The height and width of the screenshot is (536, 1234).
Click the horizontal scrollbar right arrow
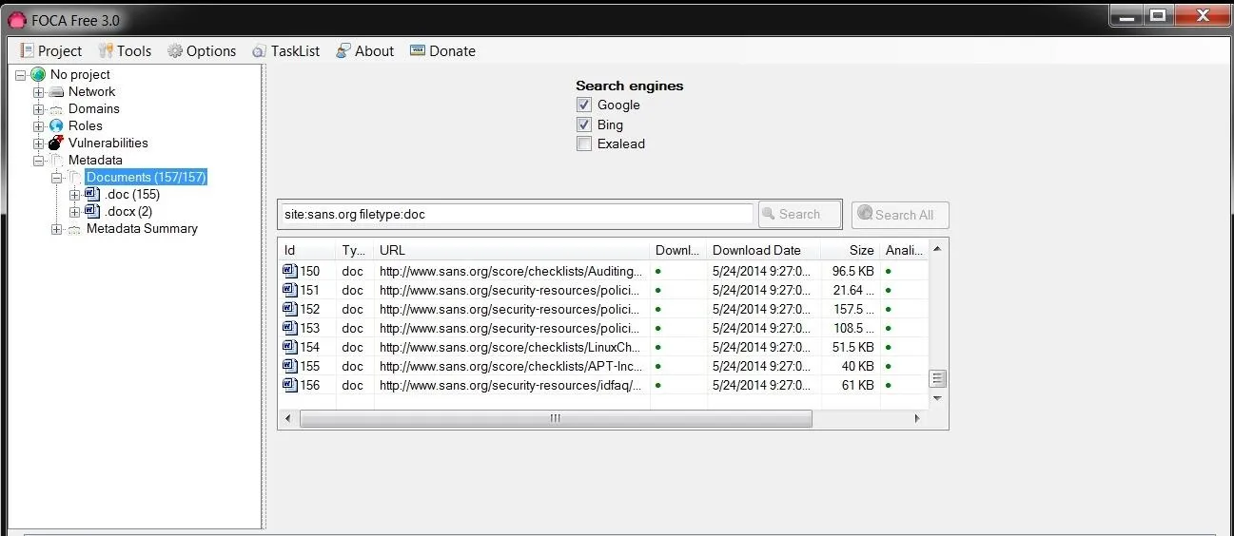[917, 418]
